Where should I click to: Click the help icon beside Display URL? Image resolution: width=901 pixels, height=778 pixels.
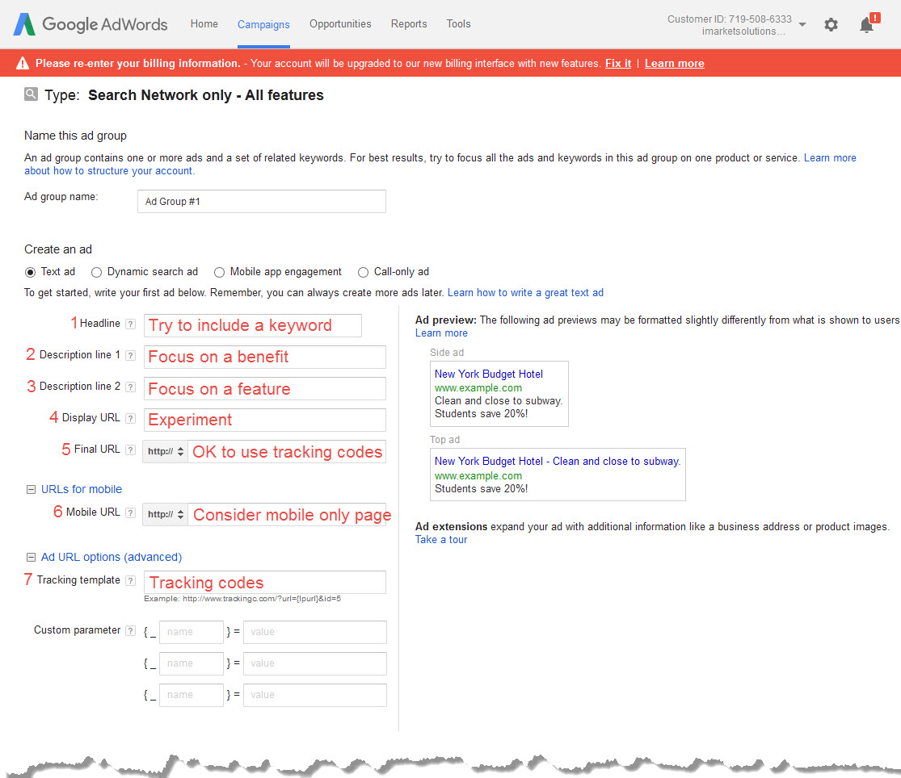(130, 418)
